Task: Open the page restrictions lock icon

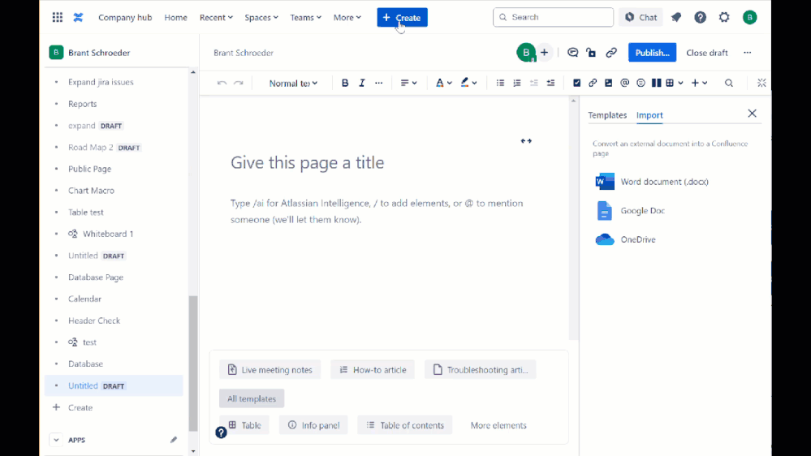Action: tap(591, 52)
